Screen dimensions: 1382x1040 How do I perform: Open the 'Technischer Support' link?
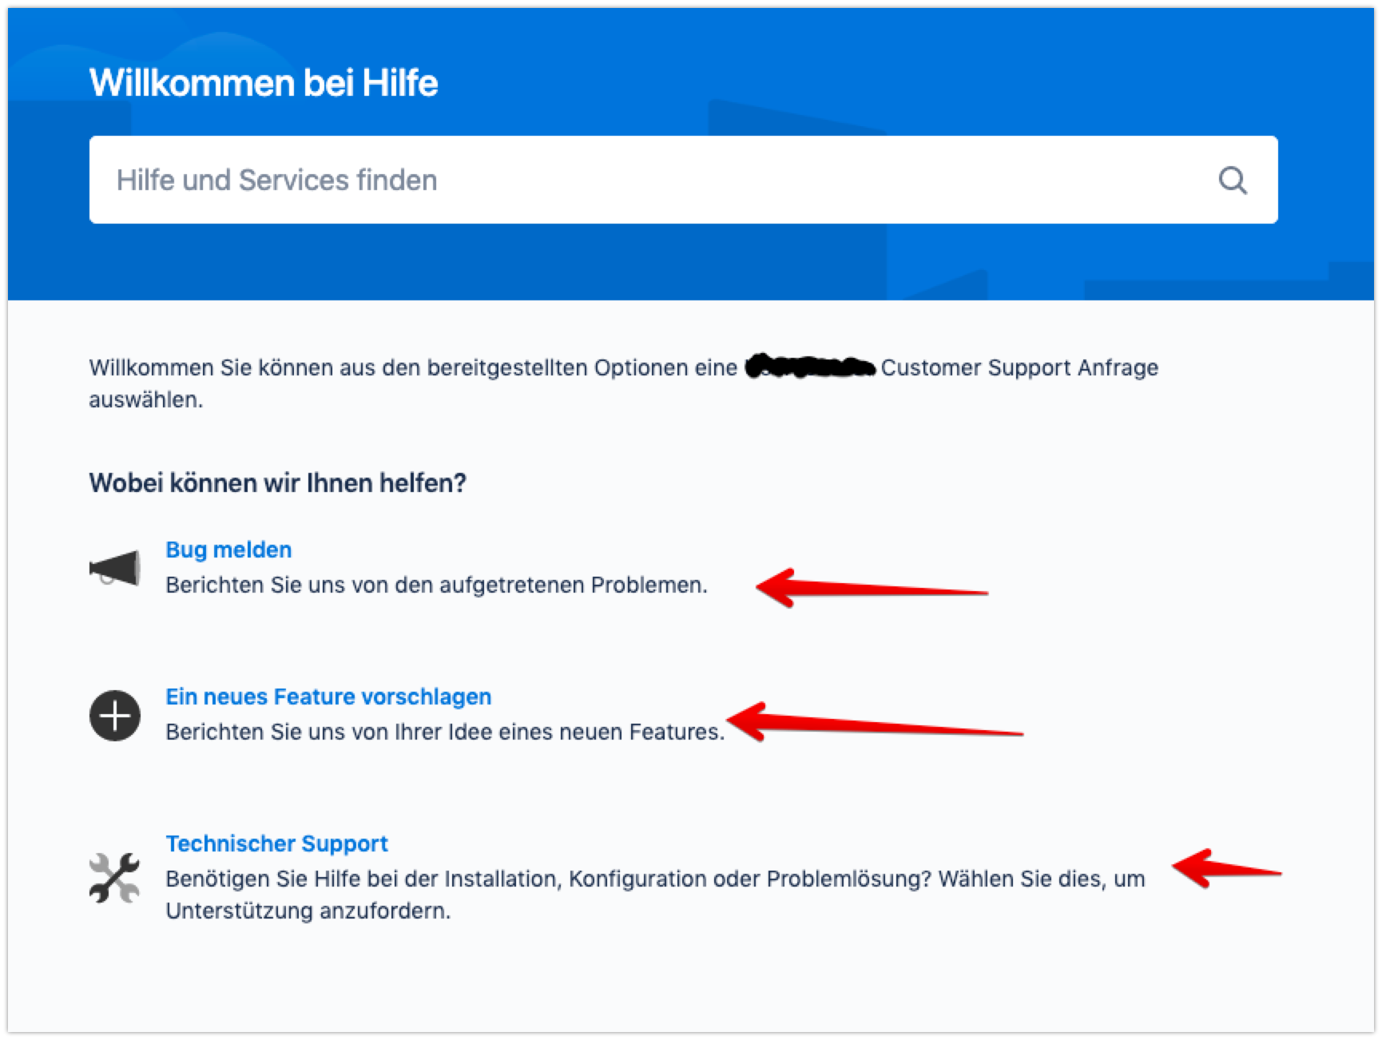tap(276, 844)
